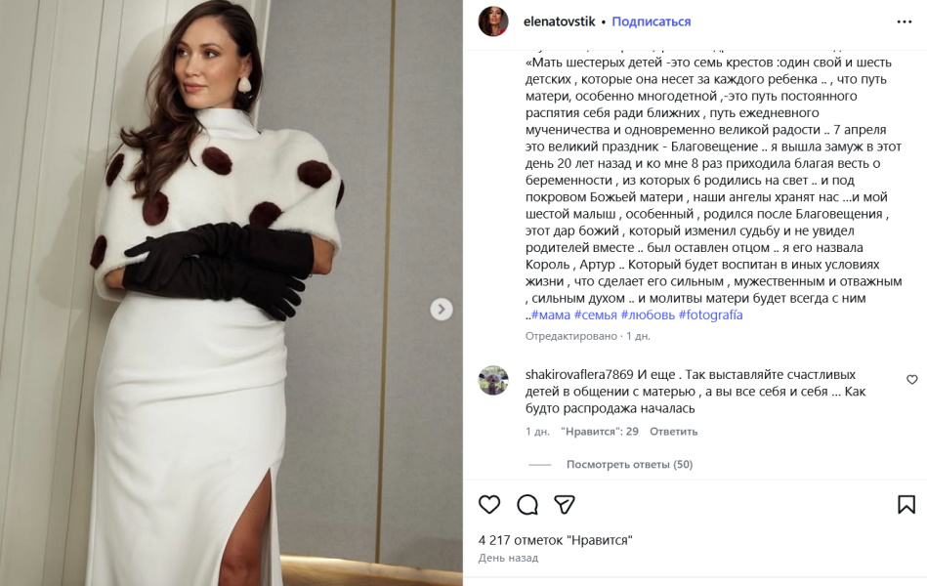927x586 pixels.
Task: View comment's "Нравится": 29 likes
Action: [x=600, y=432]
